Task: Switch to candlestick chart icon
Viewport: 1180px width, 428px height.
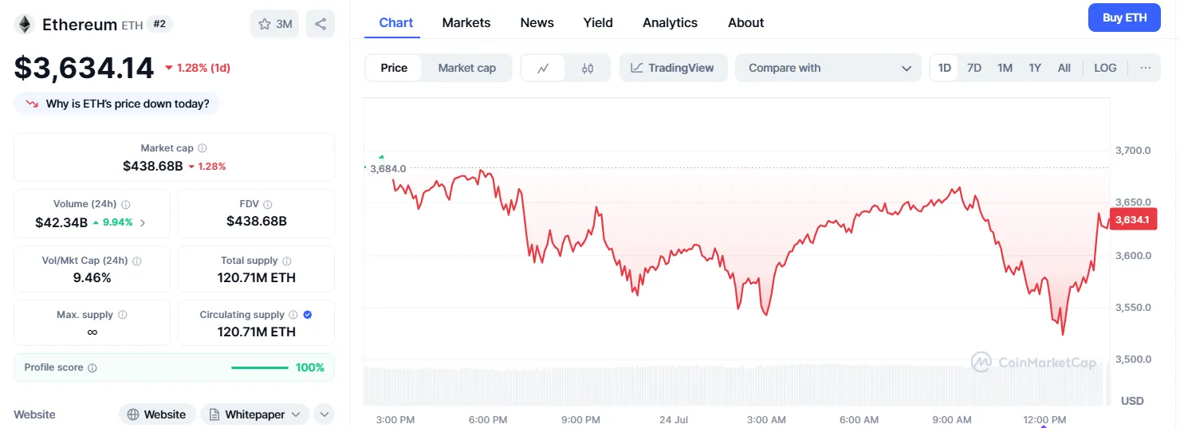Action: [x=588, y=68]
